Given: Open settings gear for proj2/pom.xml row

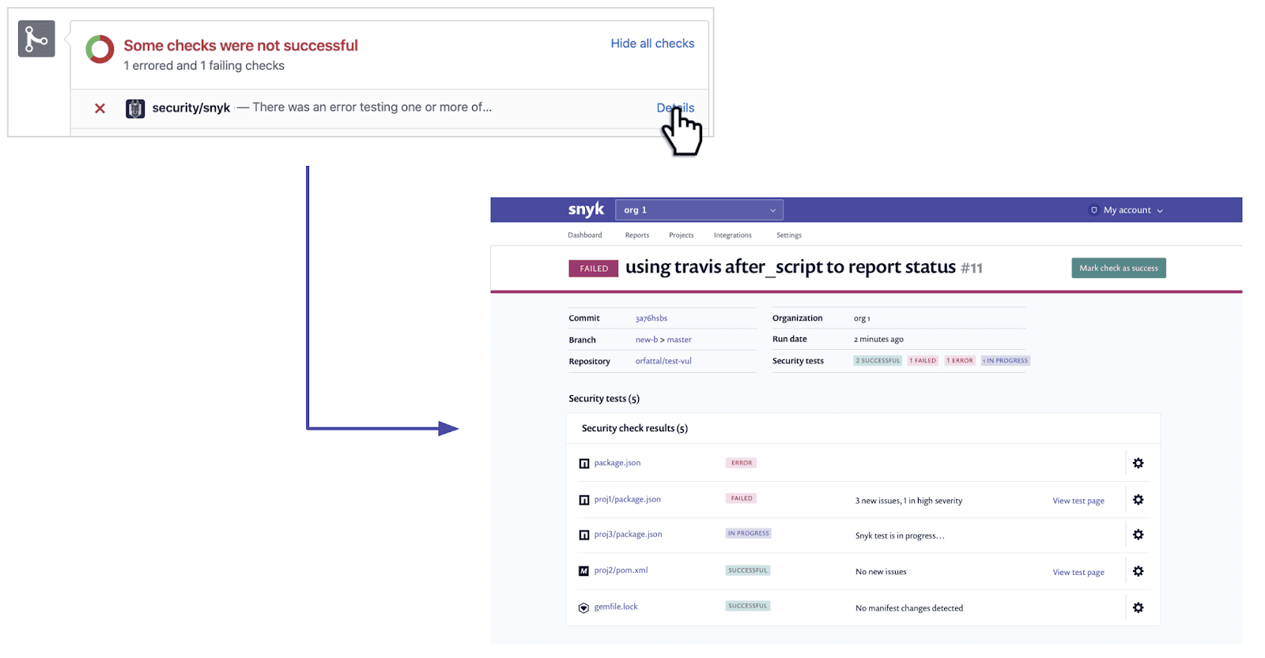Looking at the screenshot, I should pyautogui.click(x=1138, y=571).
